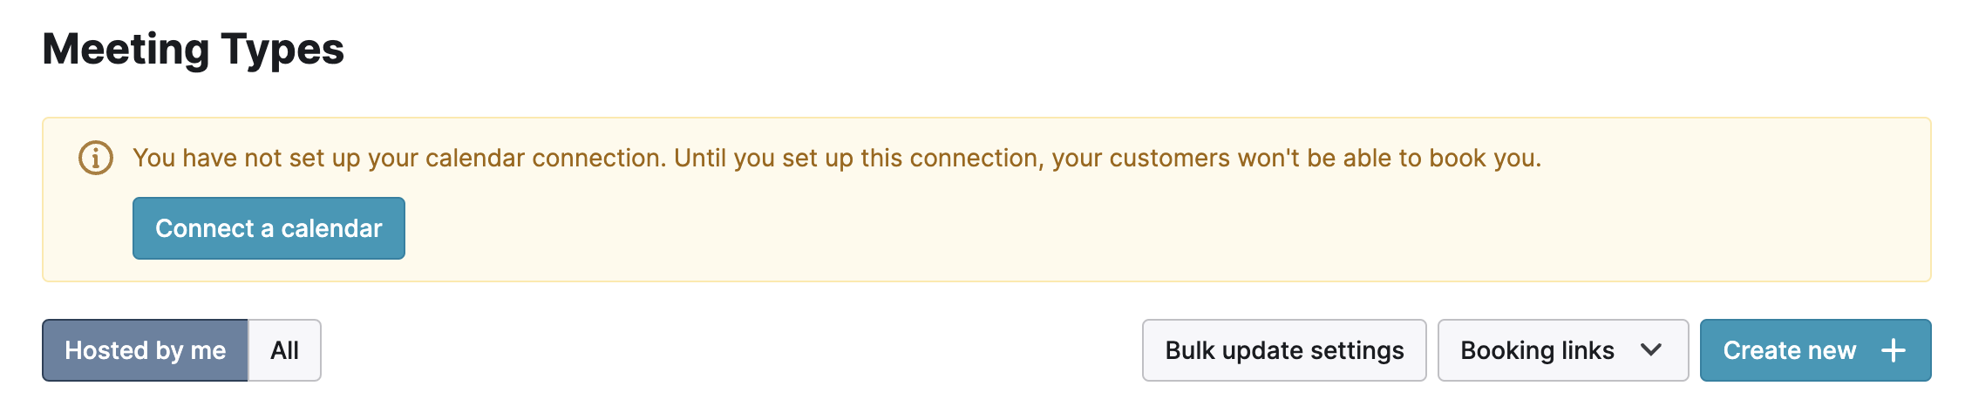Select the 'Hosted by me' segmented tab
Viewport: 1965px width, 413px height.
145,350
